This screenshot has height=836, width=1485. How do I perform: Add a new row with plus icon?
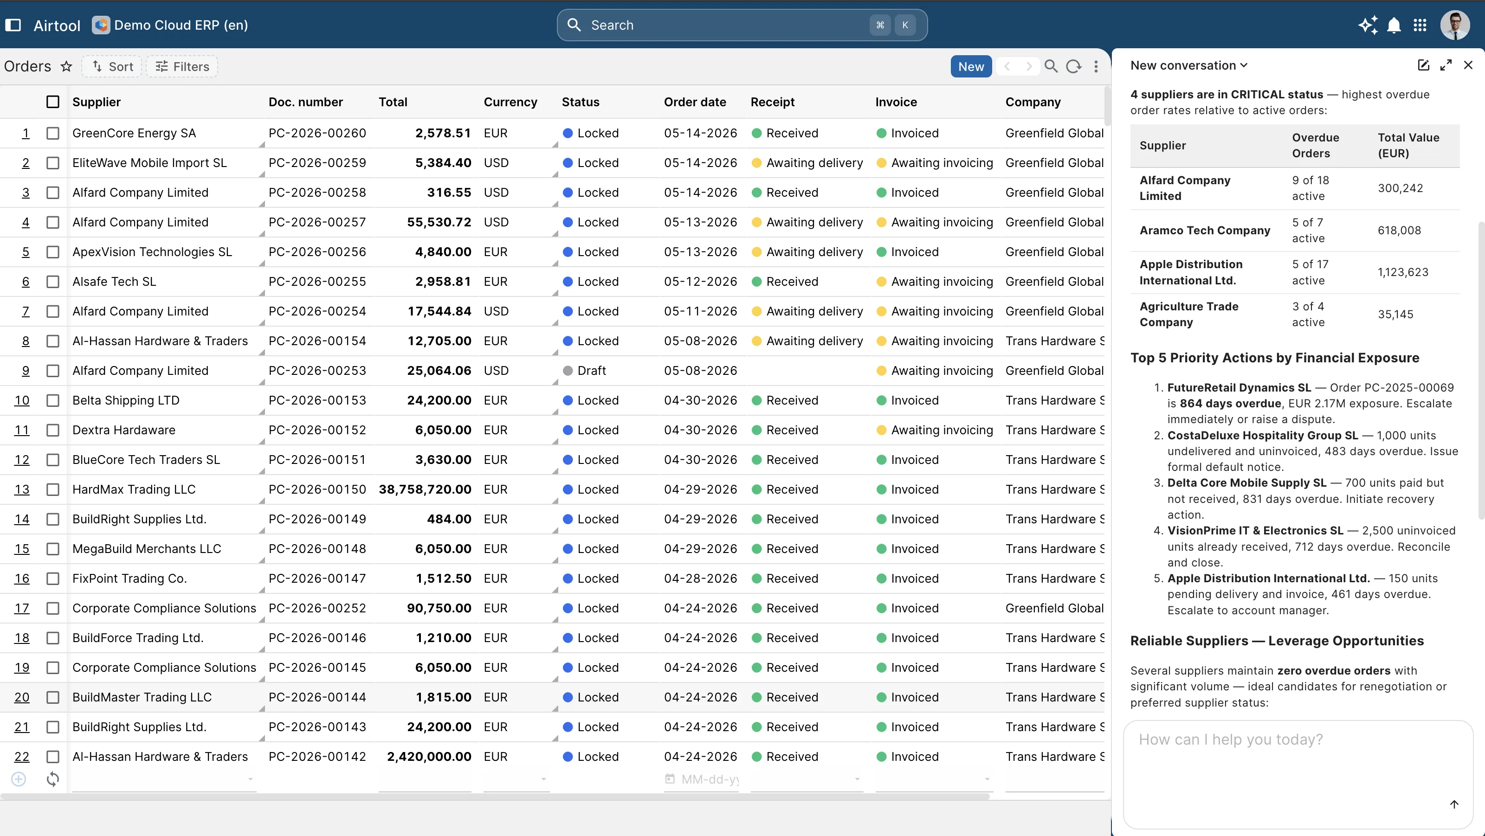(19, 779)
